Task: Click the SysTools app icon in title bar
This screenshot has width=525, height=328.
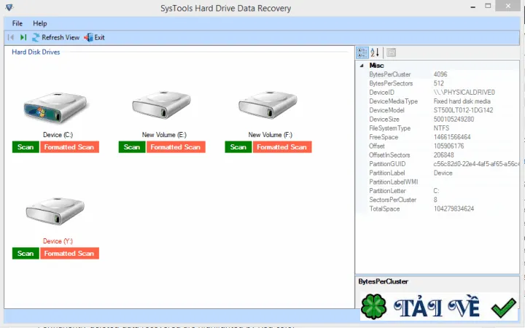Action: point(9,7)
